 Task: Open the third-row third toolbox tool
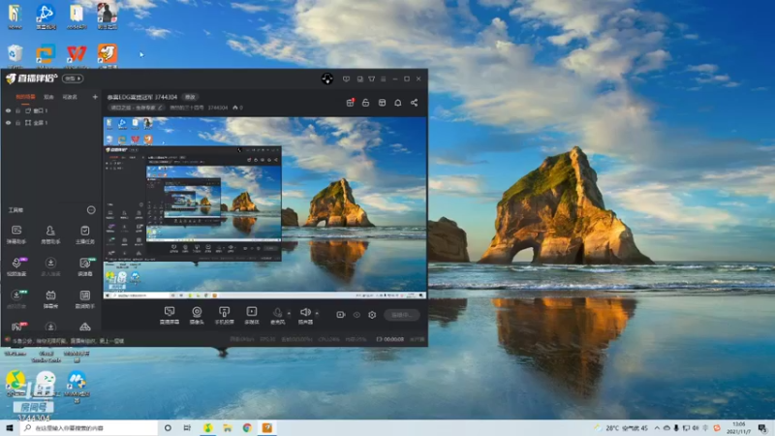(85, 299)
